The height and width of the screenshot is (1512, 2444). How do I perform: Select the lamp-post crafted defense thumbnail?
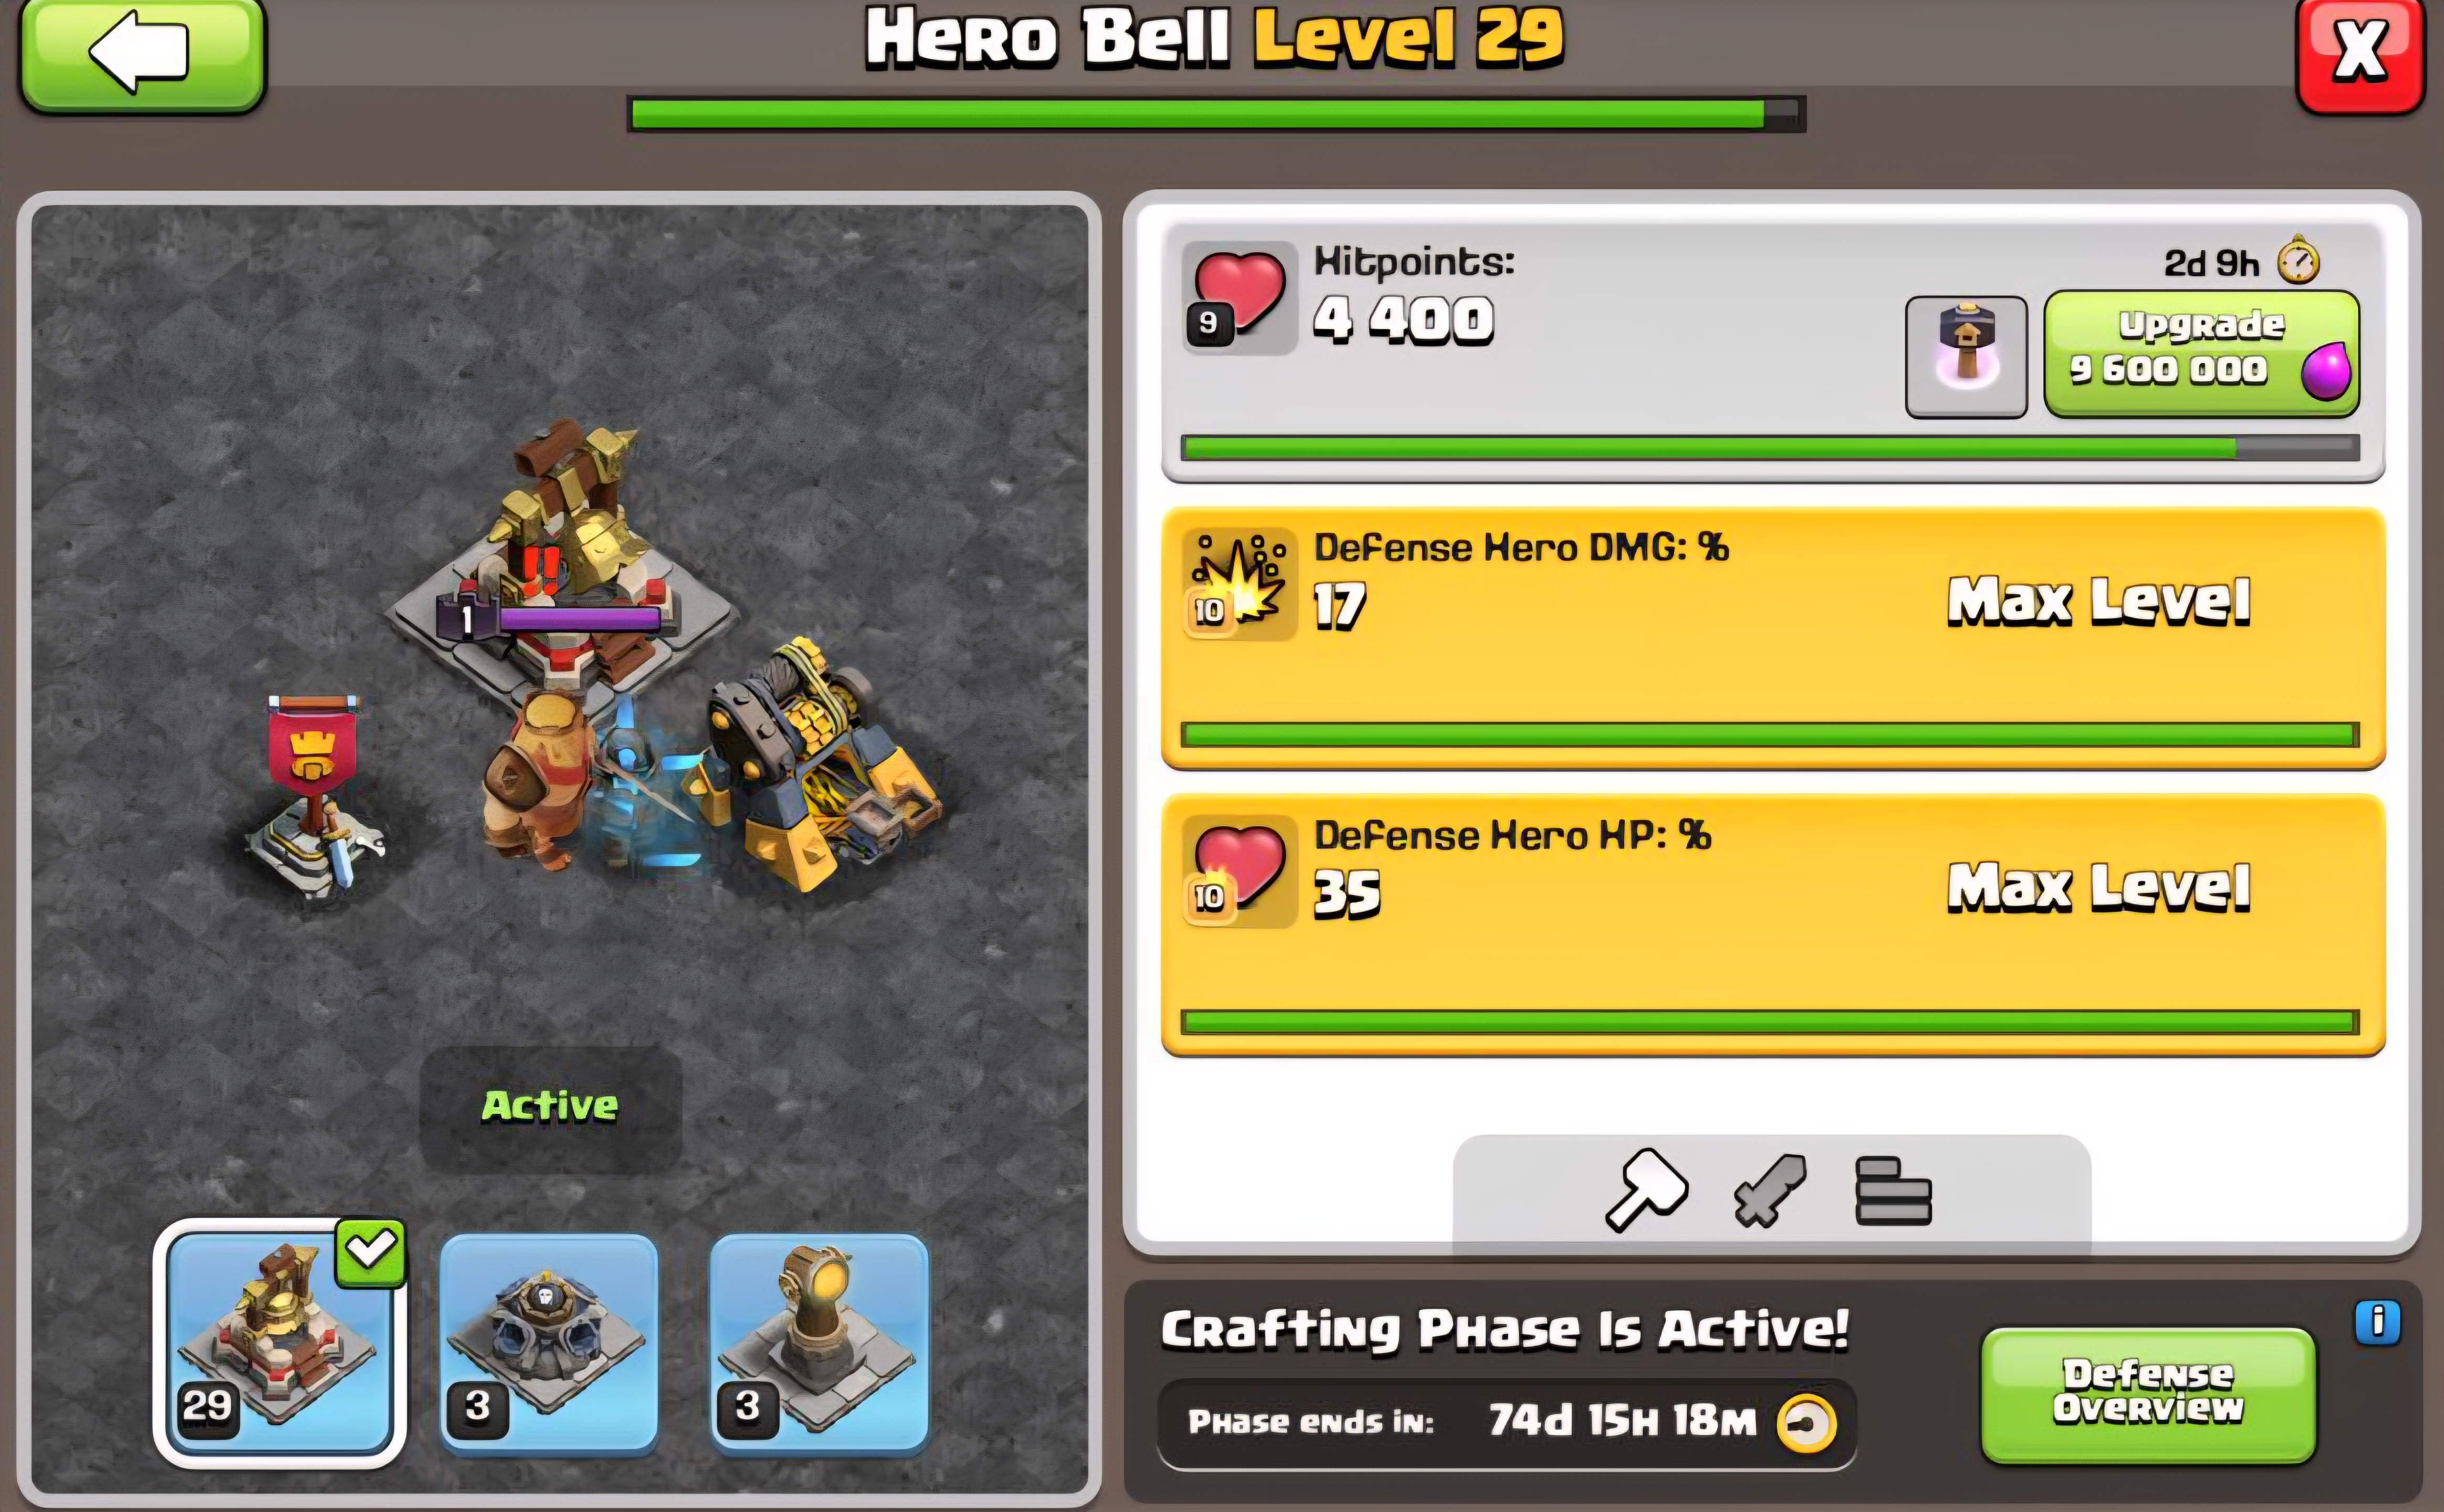[x=819, y=1342]
